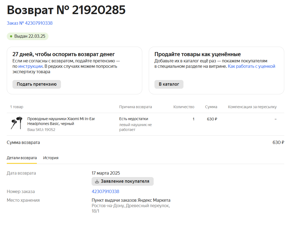The width and height of the screenshot is (297, 231).
Task: Click the Номер заказа label
Action: tap(21, 192)
